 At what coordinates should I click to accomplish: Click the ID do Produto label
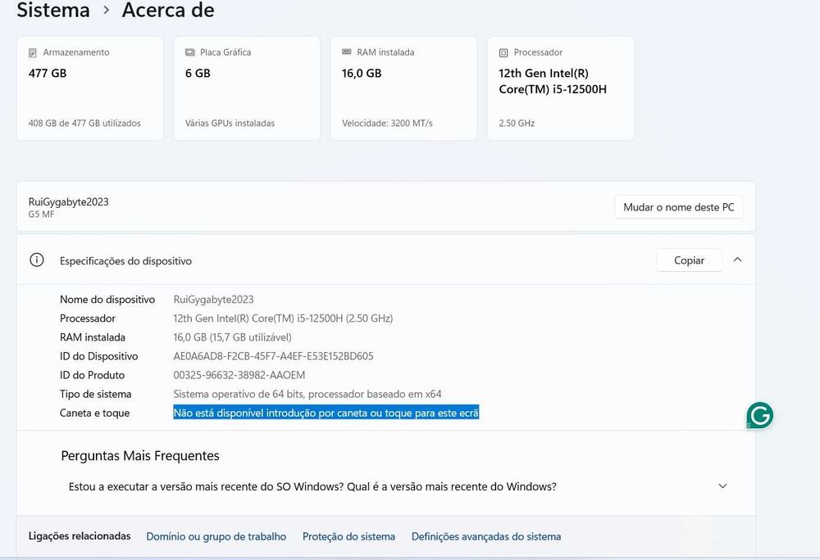pos(92,375)
